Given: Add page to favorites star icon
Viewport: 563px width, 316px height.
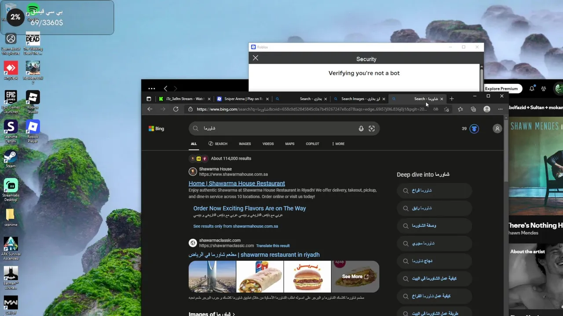Looking at the screenshot, I should pyautogui.click(x=447, y=109).
